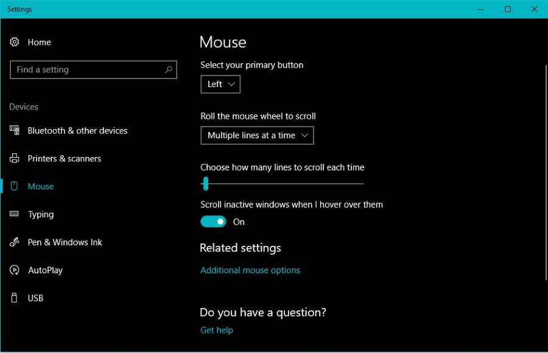Screen dimensions: 548x353
Task: Select the USB settings icon
Action: (14, 298)
